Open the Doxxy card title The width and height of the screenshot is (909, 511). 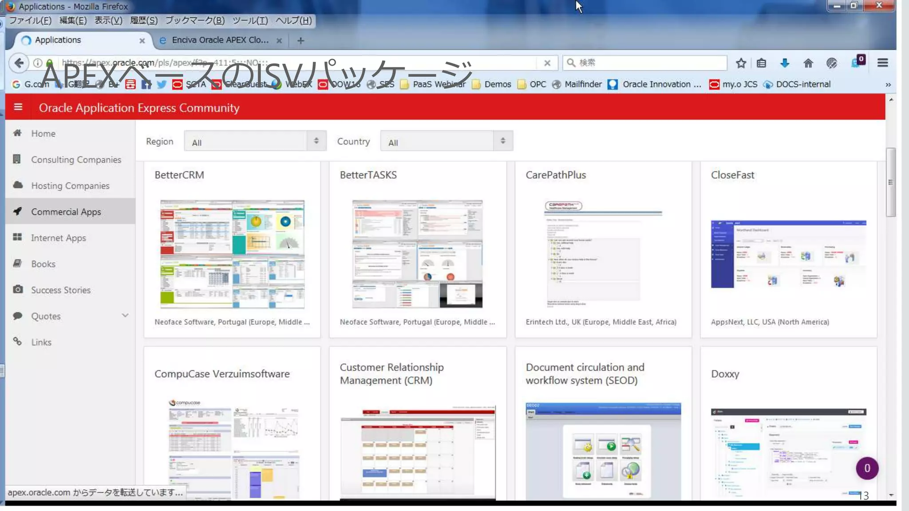pos(725,374)
